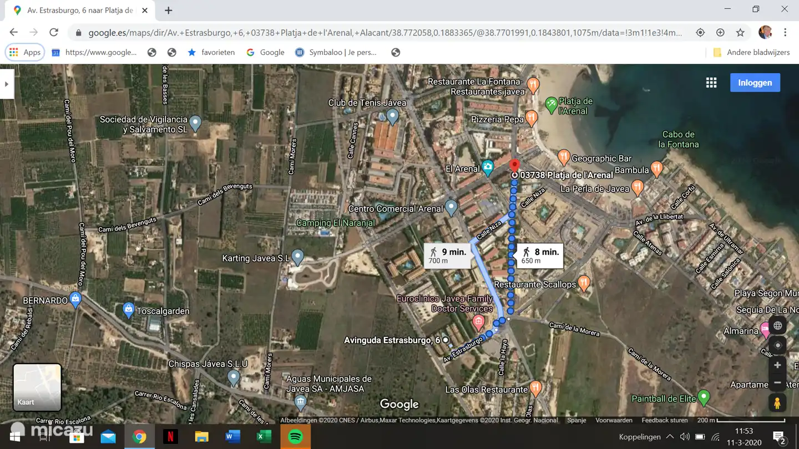Click the Google apps grid icon
The height and width of the screenshot is (449, 799).
(711, 83)
